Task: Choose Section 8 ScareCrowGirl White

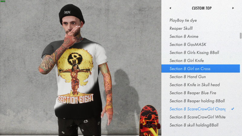Action: (201, 117)
